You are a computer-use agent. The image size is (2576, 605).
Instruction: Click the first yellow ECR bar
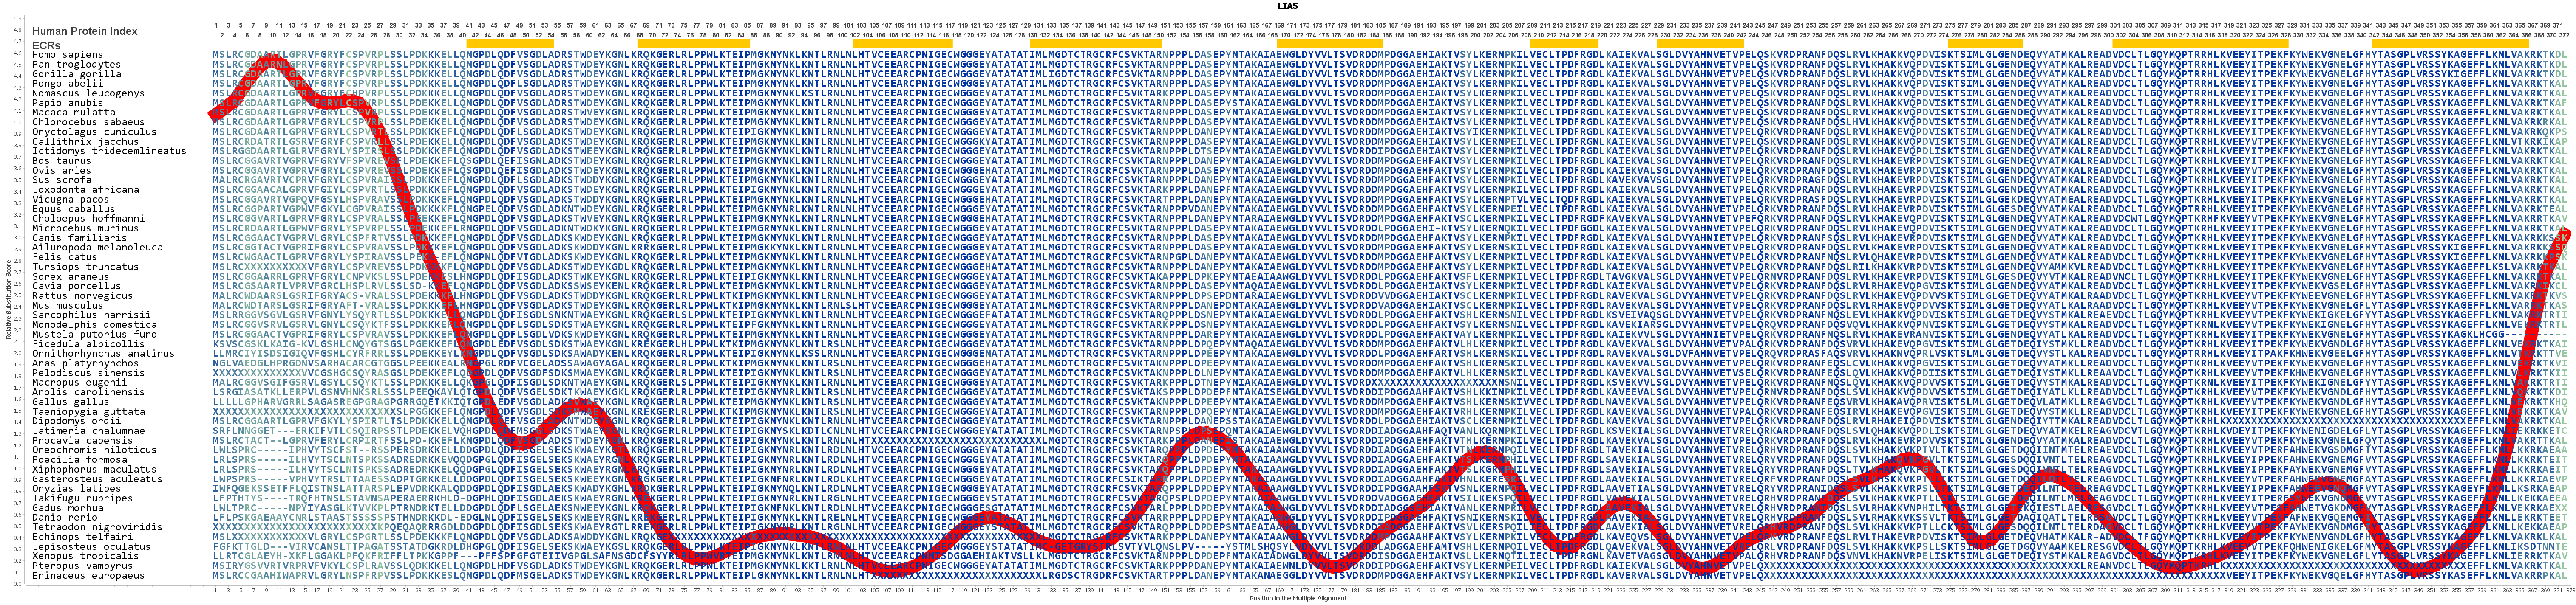(510, 44)
